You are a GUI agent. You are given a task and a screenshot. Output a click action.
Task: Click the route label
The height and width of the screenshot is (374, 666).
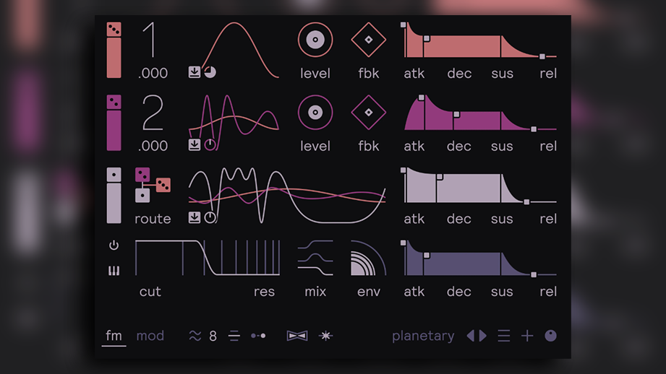(x=153, y=219)
